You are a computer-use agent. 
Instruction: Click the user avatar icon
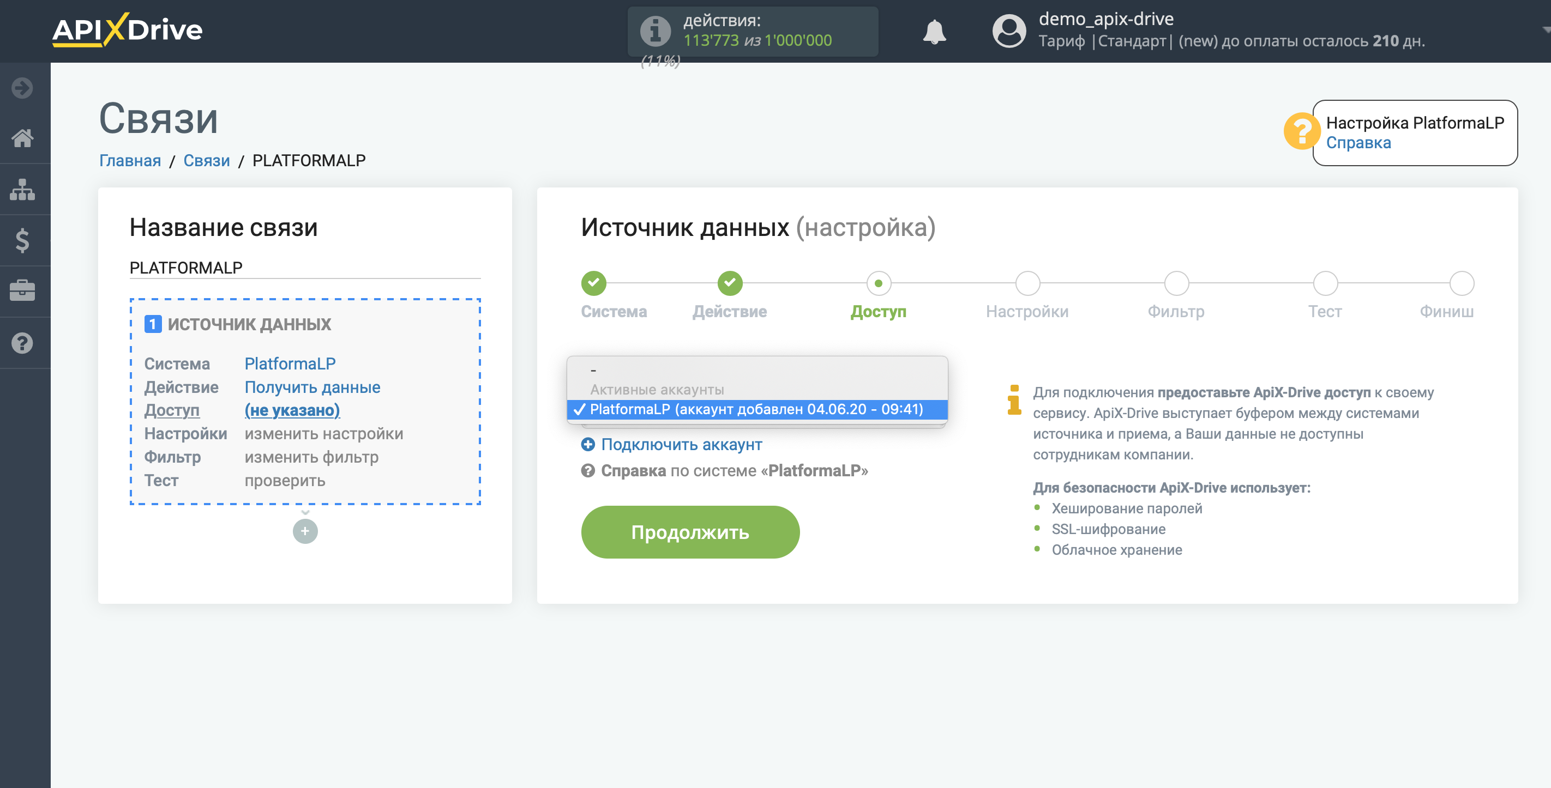(x=1009, y=31)
